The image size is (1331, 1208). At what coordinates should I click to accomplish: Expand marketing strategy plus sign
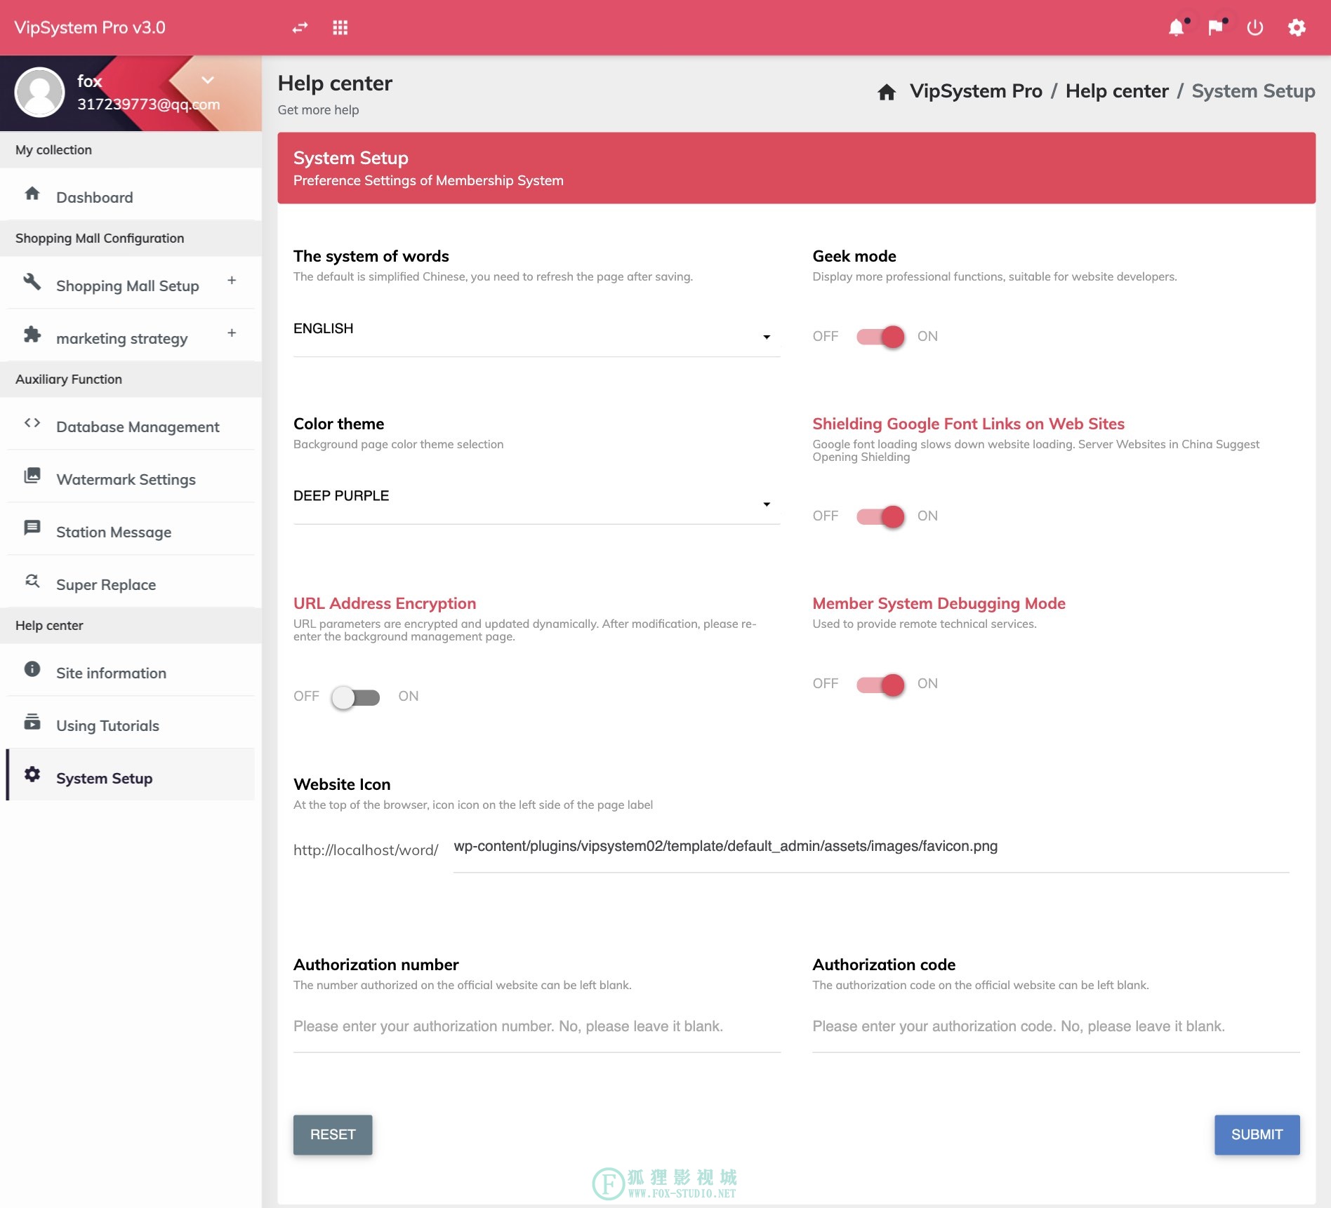point(232,333)
